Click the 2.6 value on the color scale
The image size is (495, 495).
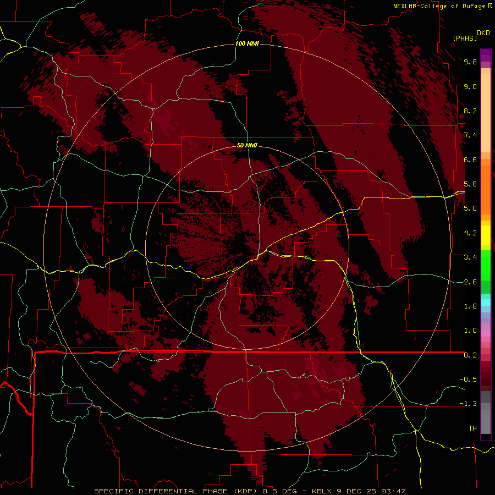(x=470, y=282)
